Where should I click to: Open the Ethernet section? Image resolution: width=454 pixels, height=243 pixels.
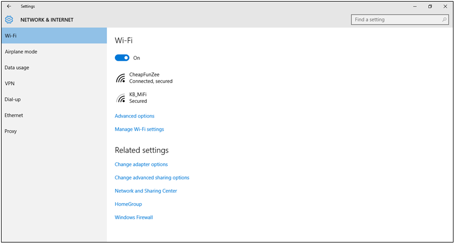[54, 115]
